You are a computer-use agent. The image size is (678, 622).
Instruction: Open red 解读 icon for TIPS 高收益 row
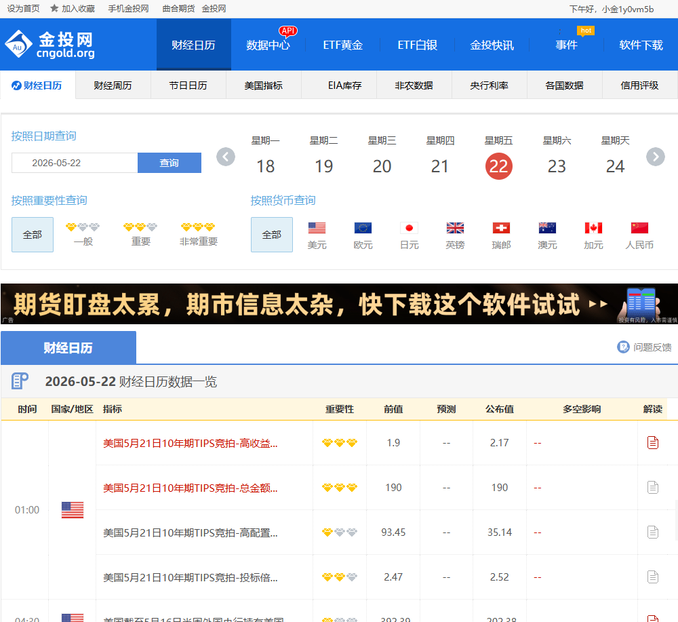(652, 442)
